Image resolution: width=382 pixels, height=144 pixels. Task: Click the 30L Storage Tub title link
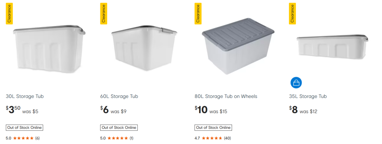point(25,96)
